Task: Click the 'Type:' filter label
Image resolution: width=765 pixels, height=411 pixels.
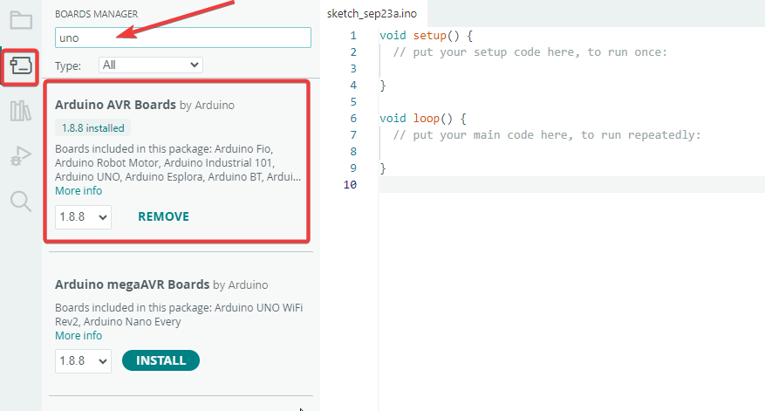Action: (68, 66)
